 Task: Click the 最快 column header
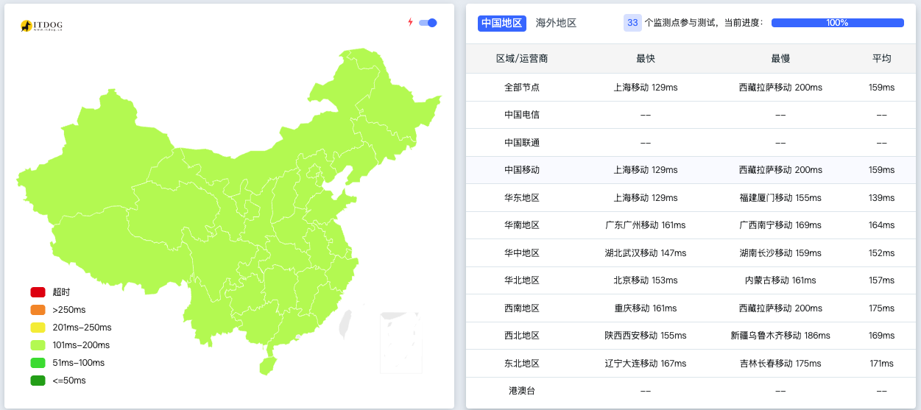(x=646, y=59)
